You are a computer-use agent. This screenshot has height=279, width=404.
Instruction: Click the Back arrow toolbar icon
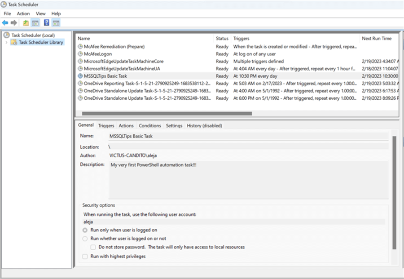(x=5, y=23)
